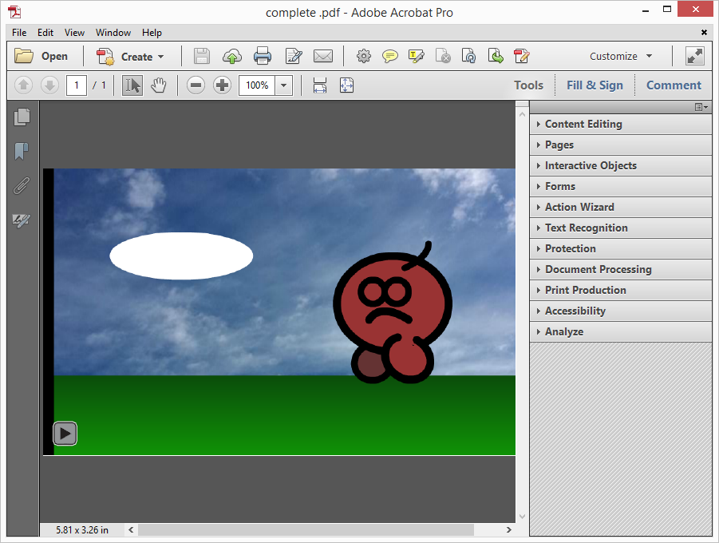Open Preferences with the gear icon
The image size is (719, 543).
(x=364, y=56)
